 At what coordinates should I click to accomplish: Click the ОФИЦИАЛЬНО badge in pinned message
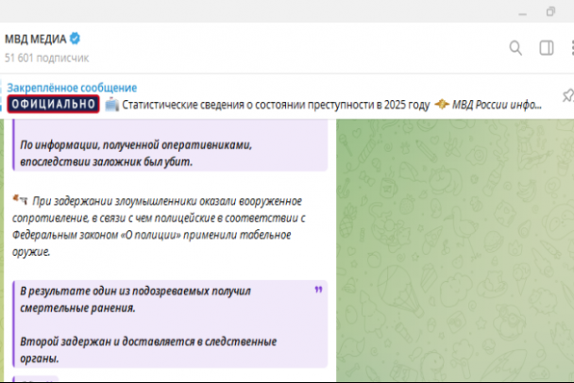(x=53, y=104)
